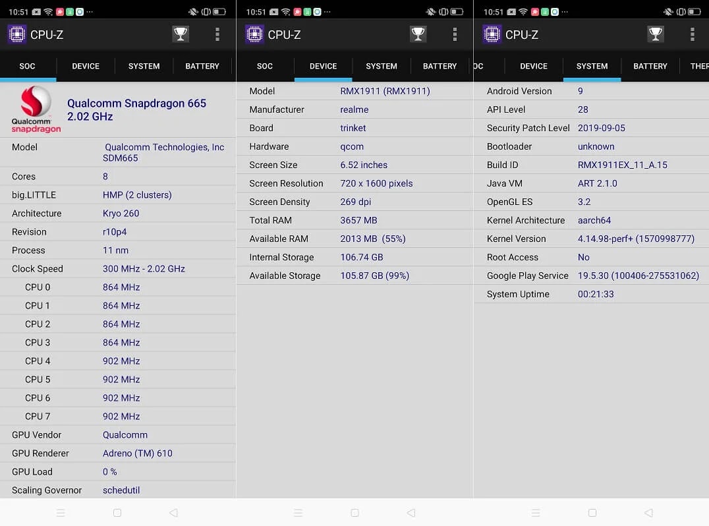709x526 pixels.
Task: Tap 'Qualcomm Snapdragon 665' heading text
Action: 136,103
